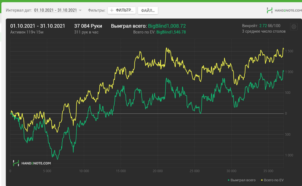
Task: Toggle the Всего по EV legend series
Action: 272,180
